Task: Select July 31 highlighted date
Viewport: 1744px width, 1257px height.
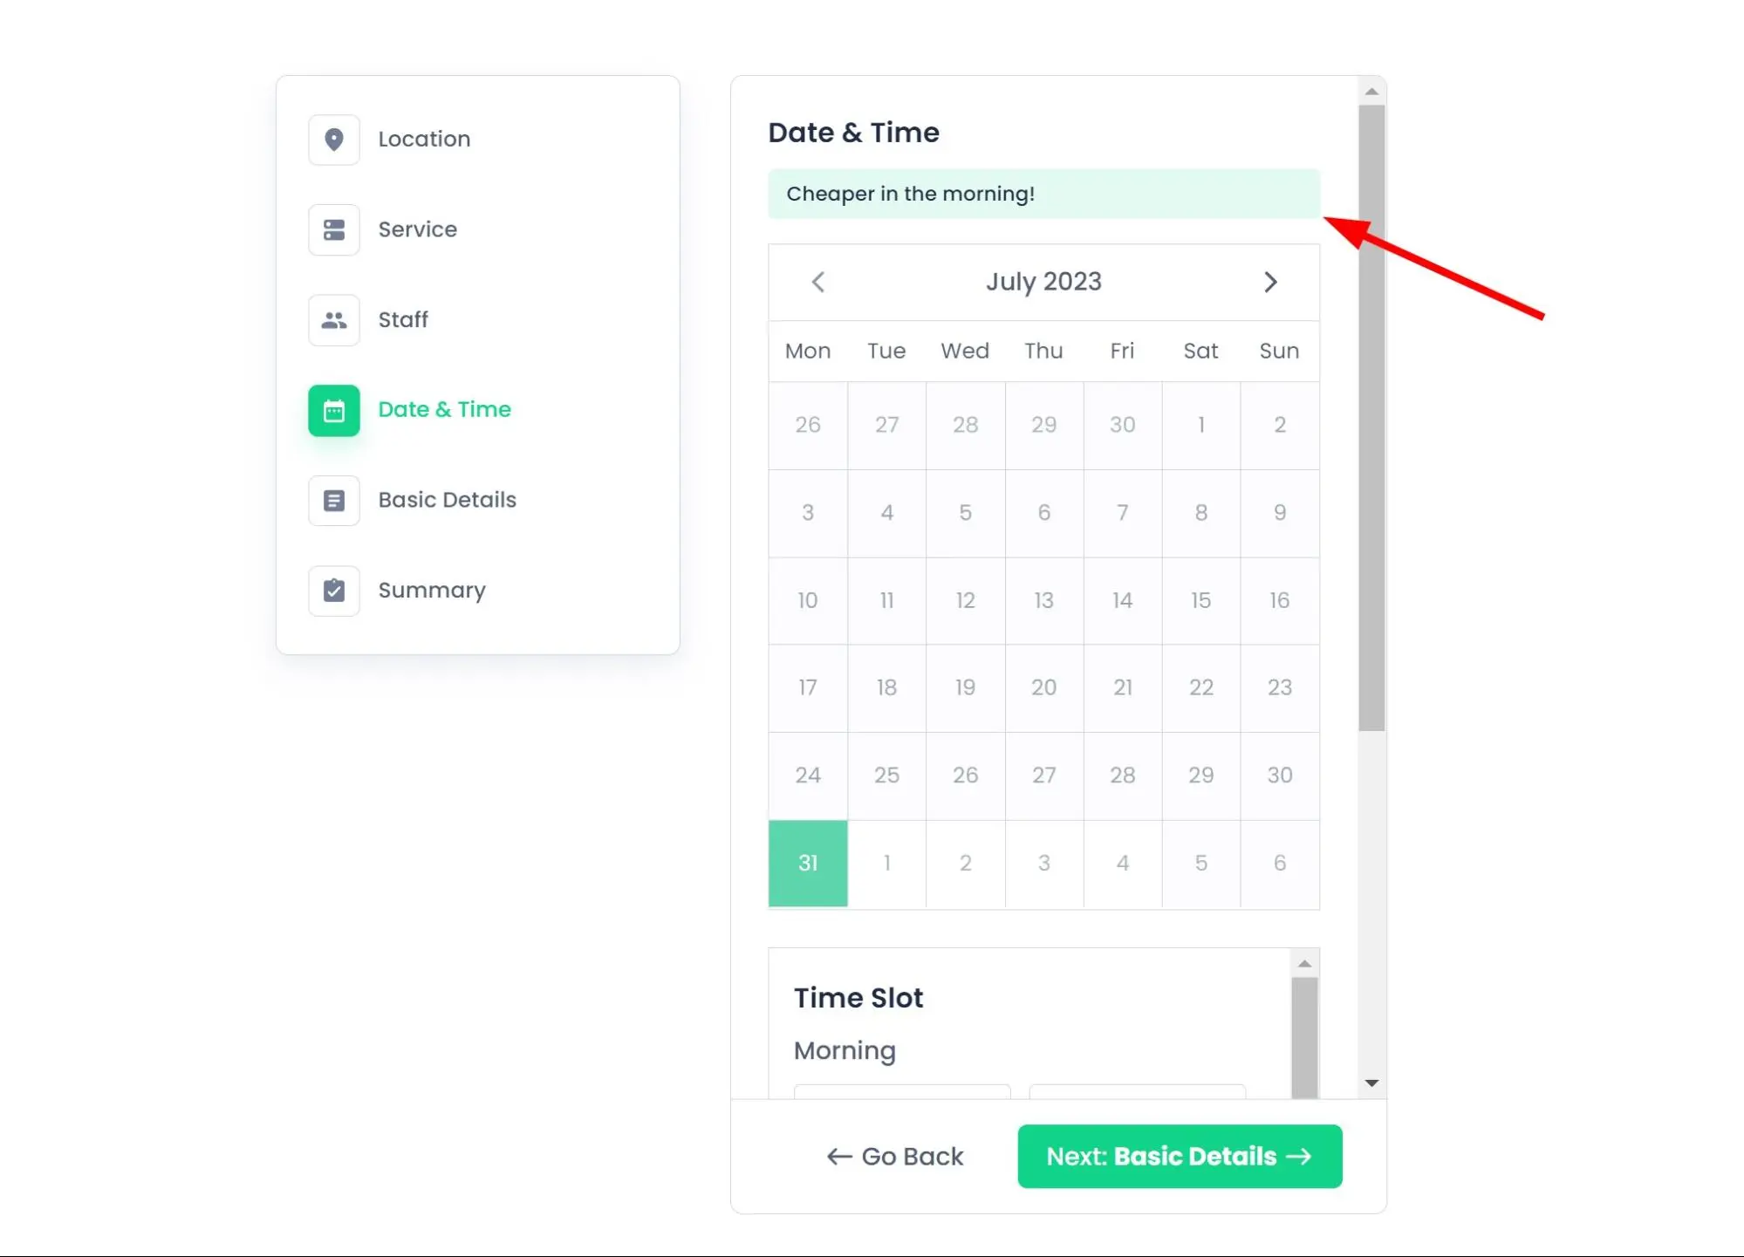Action: click(809, 863)
